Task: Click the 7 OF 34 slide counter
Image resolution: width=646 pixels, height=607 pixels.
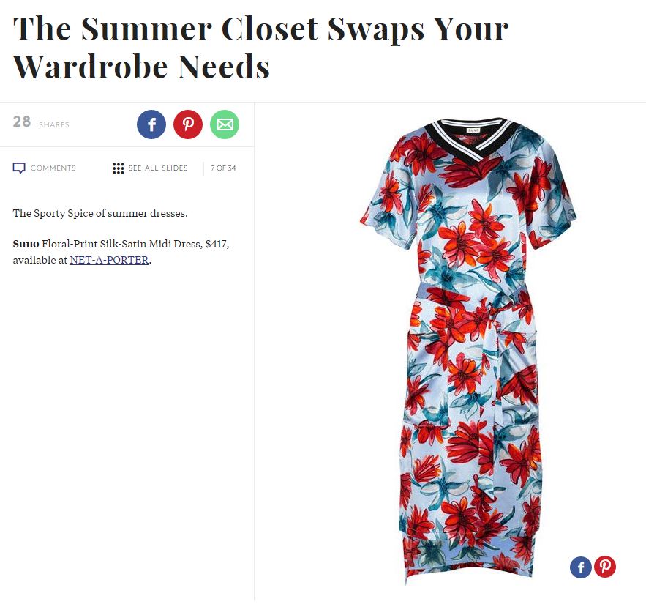Action: click(223, 168)
